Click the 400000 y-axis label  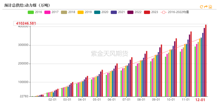point(23,27)
